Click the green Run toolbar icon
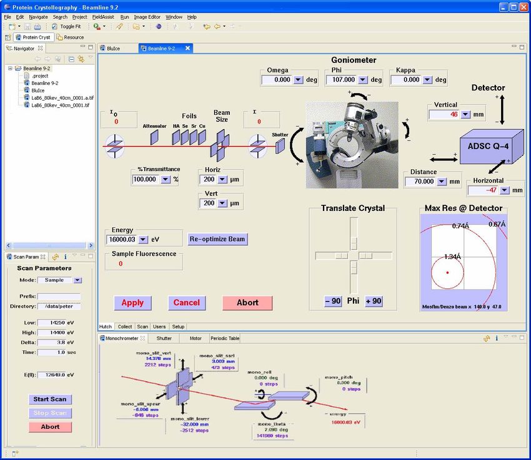Screen dimensions: 531x460 click(97, 26)
